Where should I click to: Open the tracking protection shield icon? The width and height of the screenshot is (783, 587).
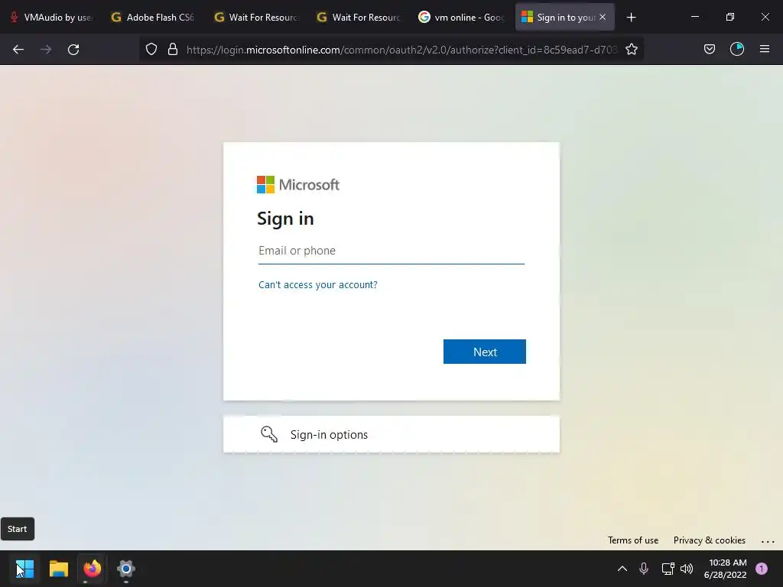coord(151,50)
